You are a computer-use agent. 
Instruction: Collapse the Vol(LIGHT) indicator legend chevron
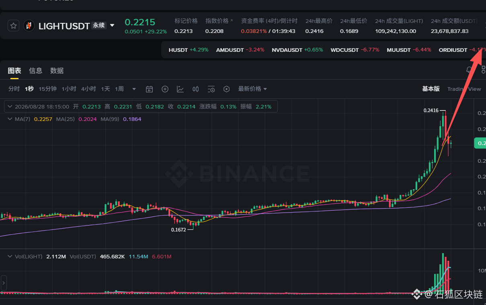(x=10, y=256)
